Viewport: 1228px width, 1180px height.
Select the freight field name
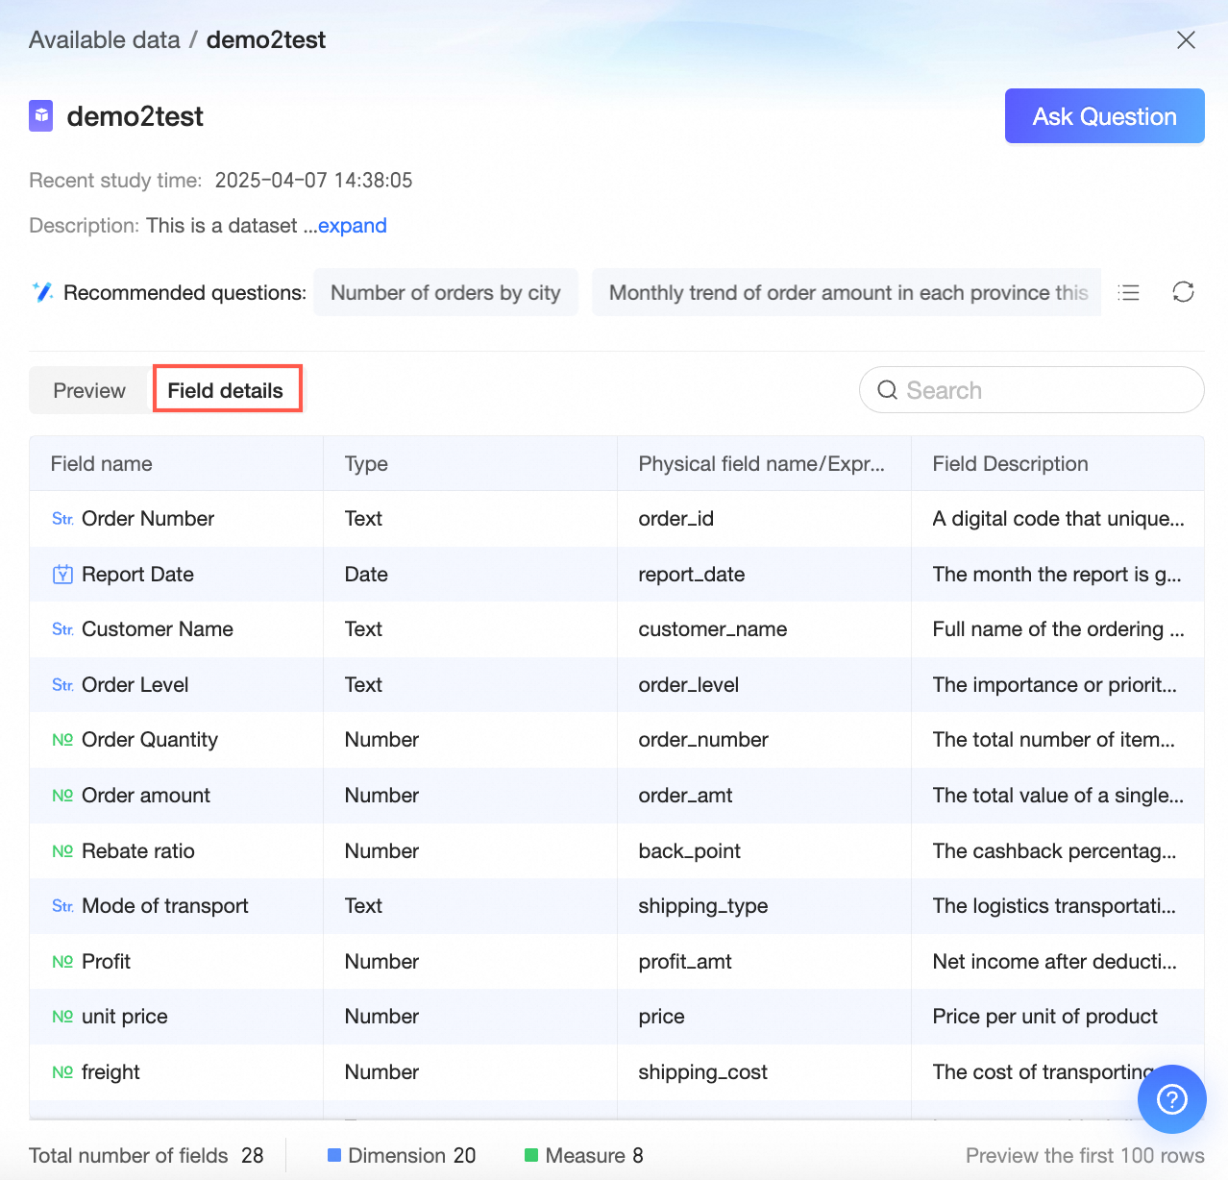(111, 1072)
